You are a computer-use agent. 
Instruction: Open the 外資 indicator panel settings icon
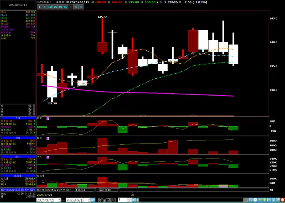coord(48,119)
